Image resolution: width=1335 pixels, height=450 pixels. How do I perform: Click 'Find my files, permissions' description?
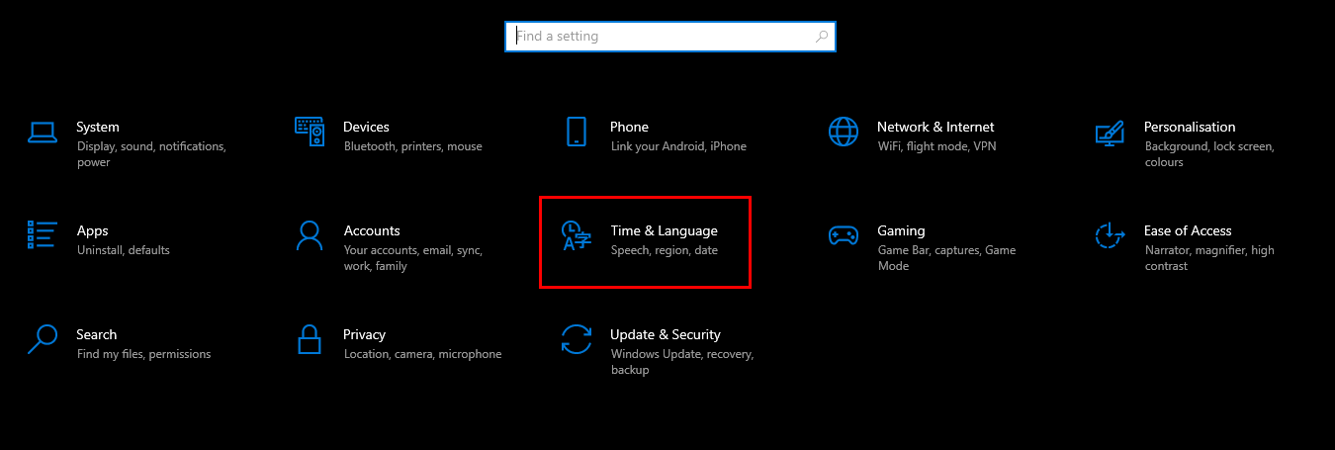[143, 354]
